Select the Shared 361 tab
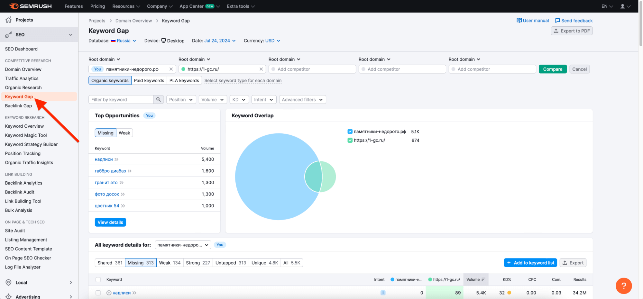This screenshot has height=299, width=643. (110, 263)
